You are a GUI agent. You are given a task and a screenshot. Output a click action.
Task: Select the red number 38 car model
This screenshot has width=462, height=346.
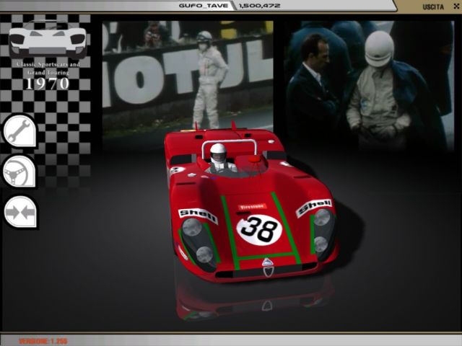[251, 203]
